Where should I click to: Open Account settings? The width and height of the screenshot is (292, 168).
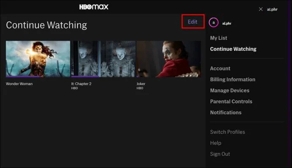coord(220,69)
